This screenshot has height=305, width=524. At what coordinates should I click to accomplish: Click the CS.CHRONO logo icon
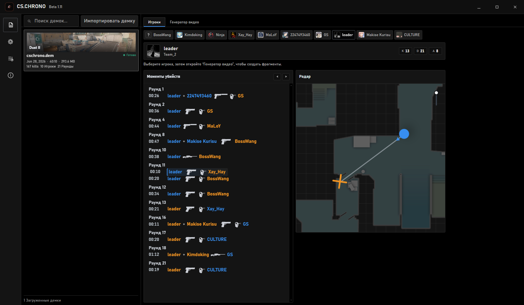(9, 7)
